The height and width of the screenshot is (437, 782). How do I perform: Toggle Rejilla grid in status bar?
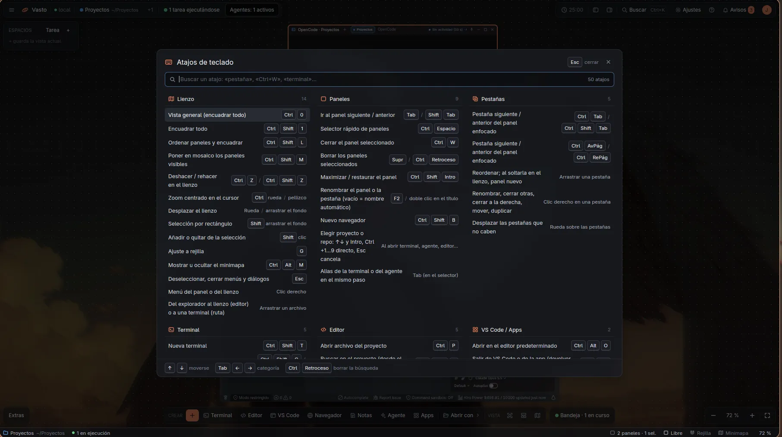point(700,433)
